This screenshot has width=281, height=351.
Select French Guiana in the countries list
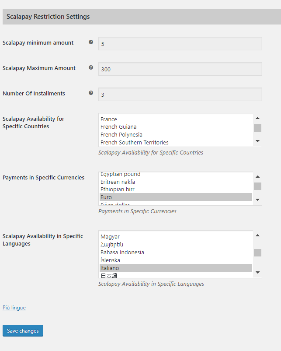(176, 127)
